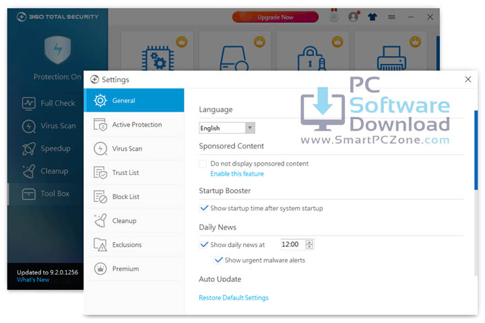
Task: Click the Enable this feature link
Action: point(237,174)
